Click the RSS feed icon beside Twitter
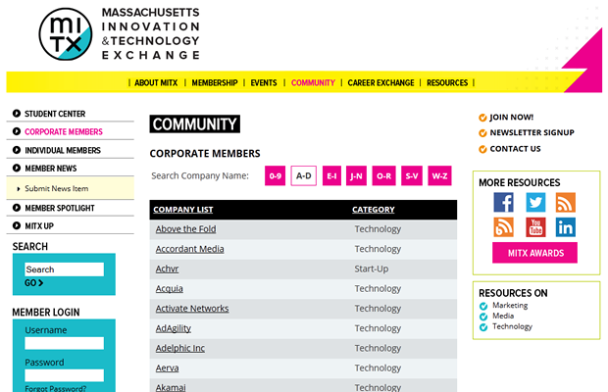 [566, 202]
